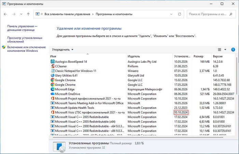Click install date 10.10.2024 of Visio
The width and height of the screenshot is (239, 154).
[181, 113]
